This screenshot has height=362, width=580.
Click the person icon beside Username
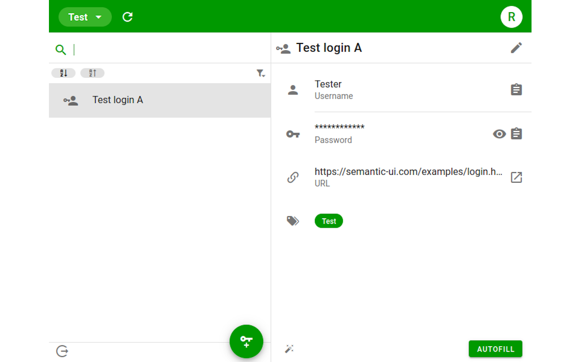[293, 90]
